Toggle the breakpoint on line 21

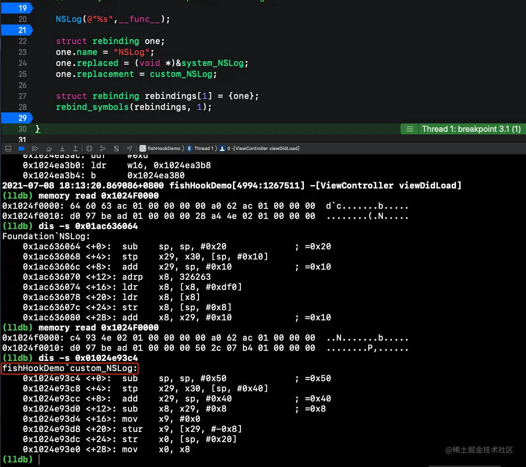(x=17, y=30)
